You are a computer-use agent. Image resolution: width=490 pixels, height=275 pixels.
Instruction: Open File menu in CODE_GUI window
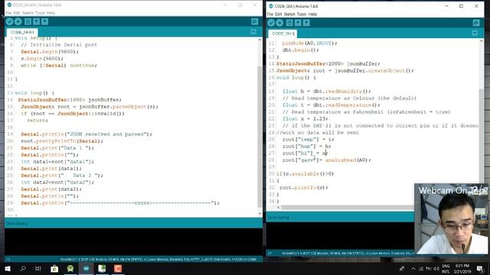pos(270,14)
